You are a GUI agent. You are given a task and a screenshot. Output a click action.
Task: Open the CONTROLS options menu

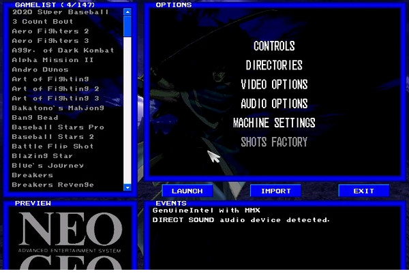tap(274, 46)
